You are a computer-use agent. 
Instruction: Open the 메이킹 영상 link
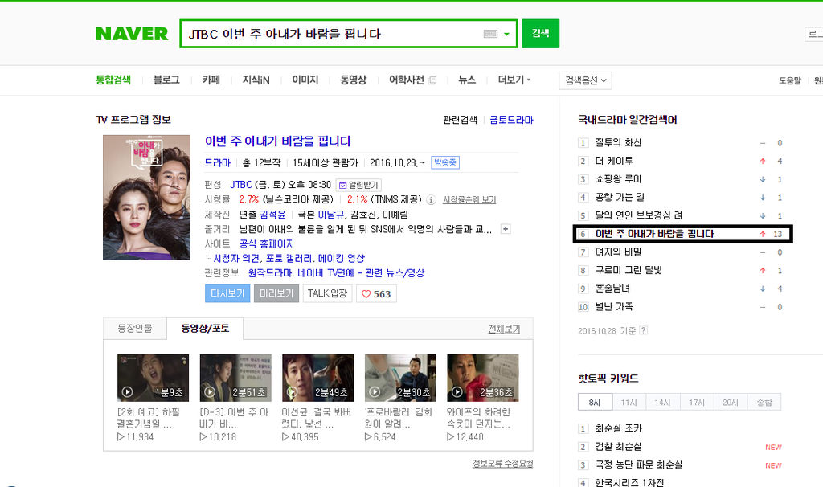341,258
